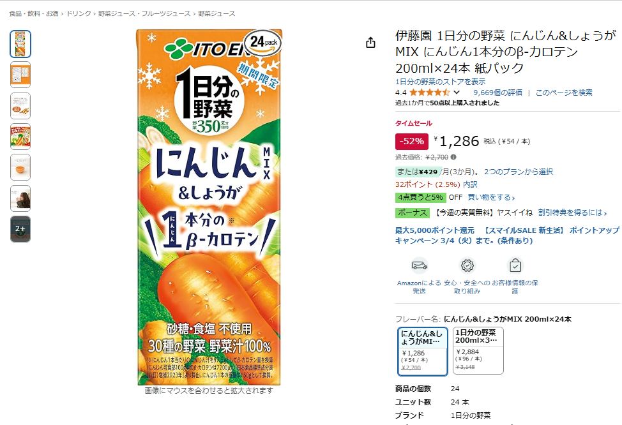Expand the 2つのプランから選択 payment plans
This screenshot has width=622, height=425.
(x=518, y=172)
